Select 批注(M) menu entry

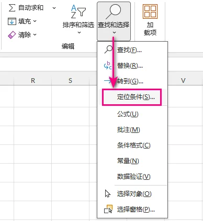coord(132,130)
